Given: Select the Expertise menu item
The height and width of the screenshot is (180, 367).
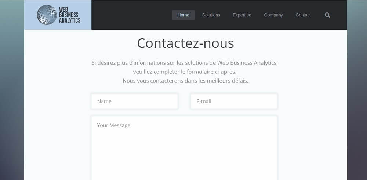Looking at the screenshot, I should [x=242, y=15].
